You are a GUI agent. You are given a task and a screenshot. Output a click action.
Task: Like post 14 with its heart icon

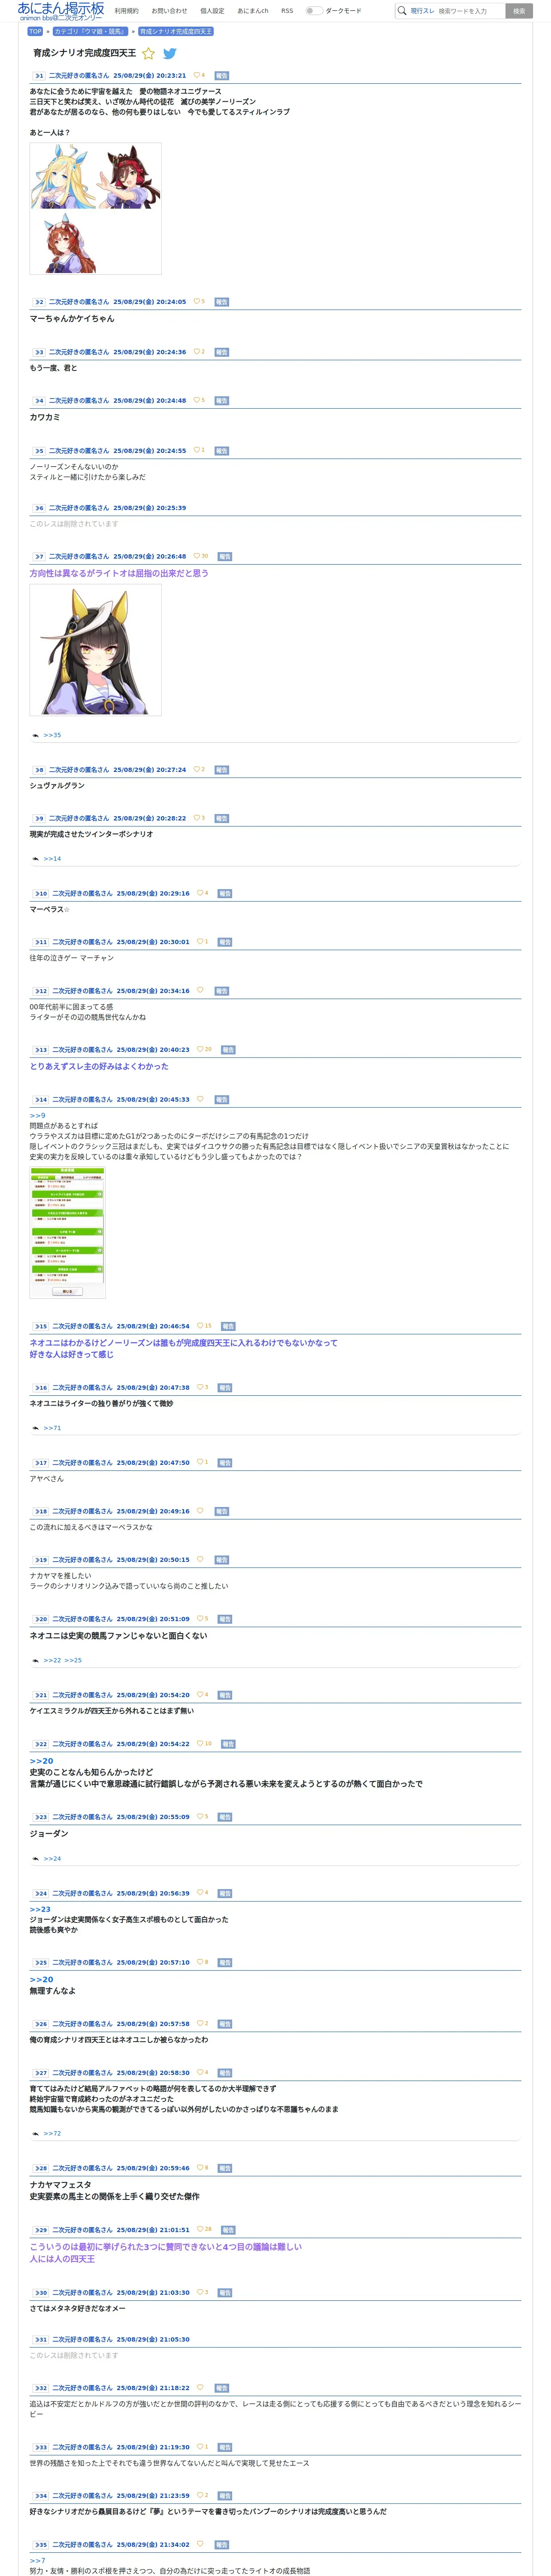(x=200, y=1099)
